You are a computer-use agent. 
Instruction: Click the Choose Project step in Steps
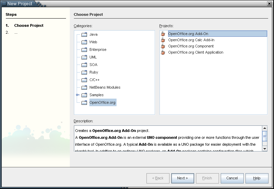[29, 25]
